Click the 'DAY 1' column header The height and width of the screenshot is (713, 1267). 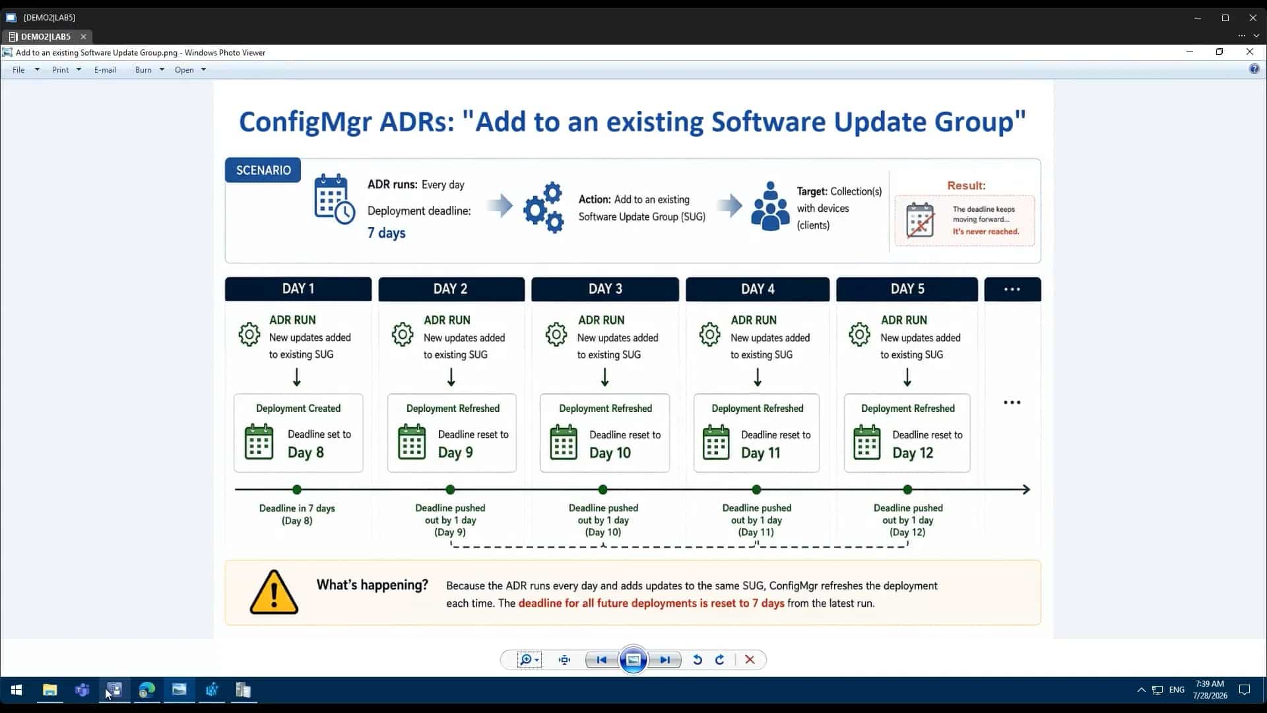pyautogui.click(x=298, y=289)
